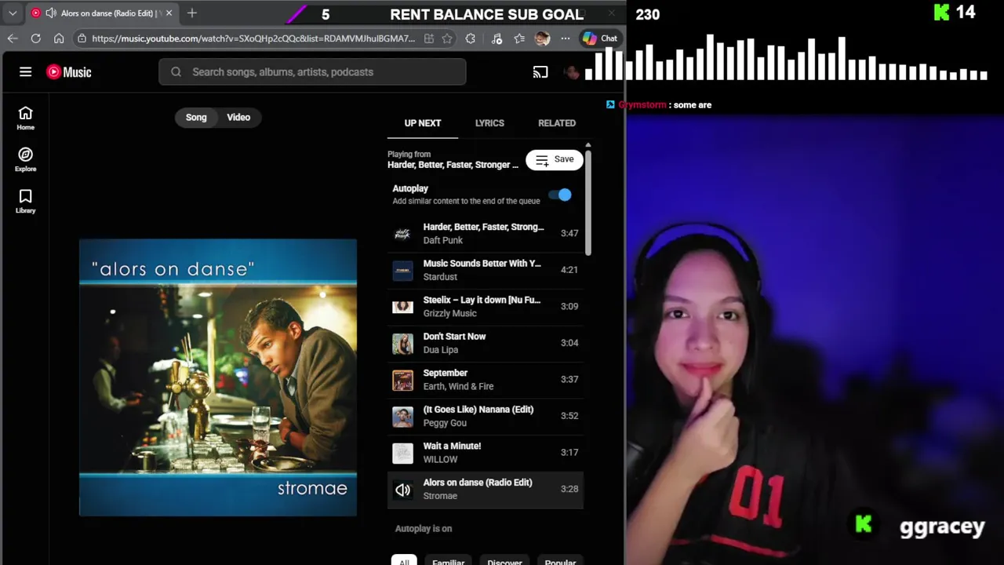
Task: Play Harder, Better, Faster, Stronger by Daft Punk
Action: 486,233
